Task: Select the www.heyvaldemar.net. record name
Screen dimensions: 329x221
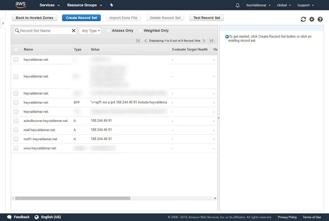Action: 40,148
